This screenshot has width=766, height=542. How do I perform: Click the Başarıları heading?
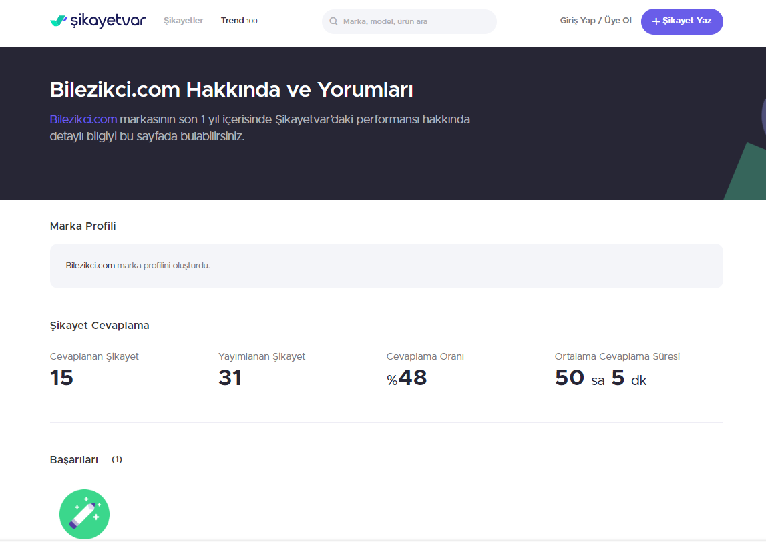[74, 460]
